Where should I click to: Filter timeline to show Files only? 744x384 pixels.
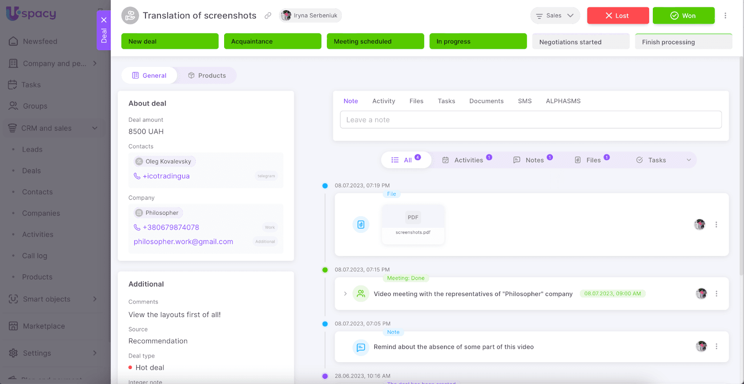click(592, 160)
